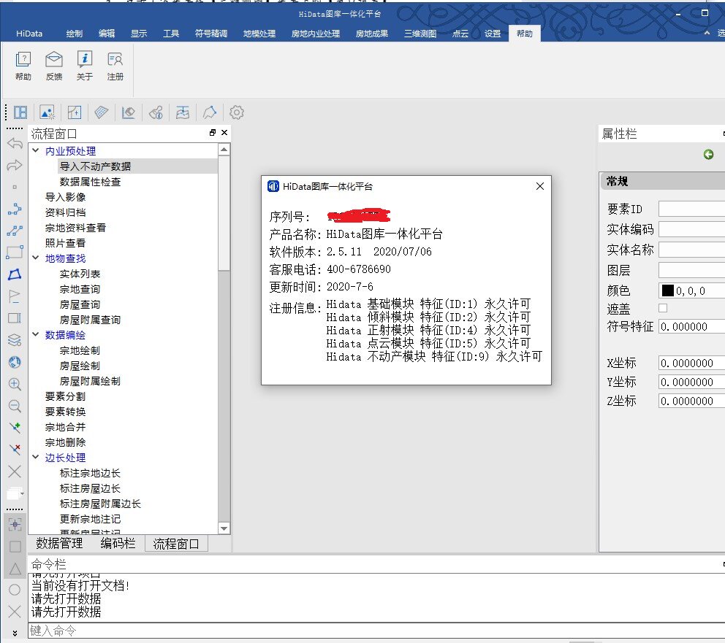Screen dimensions: 725x643
Task: Click the globe icon in sidebar
Action: tap(15, 362)
